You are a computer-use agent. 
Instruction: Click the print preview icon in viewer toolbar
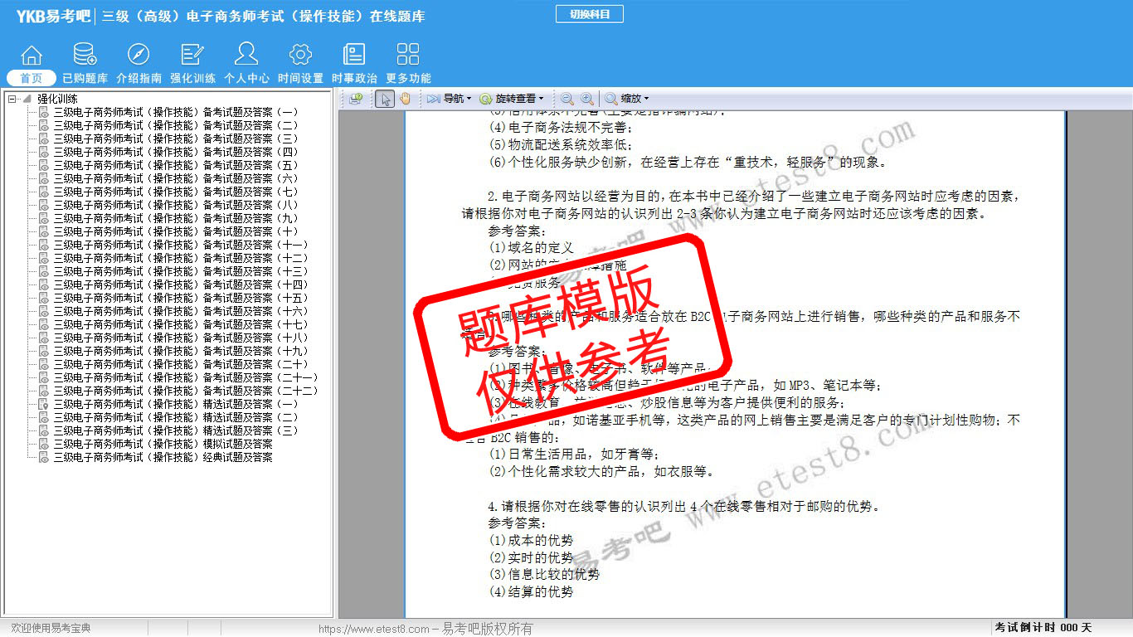356,99
